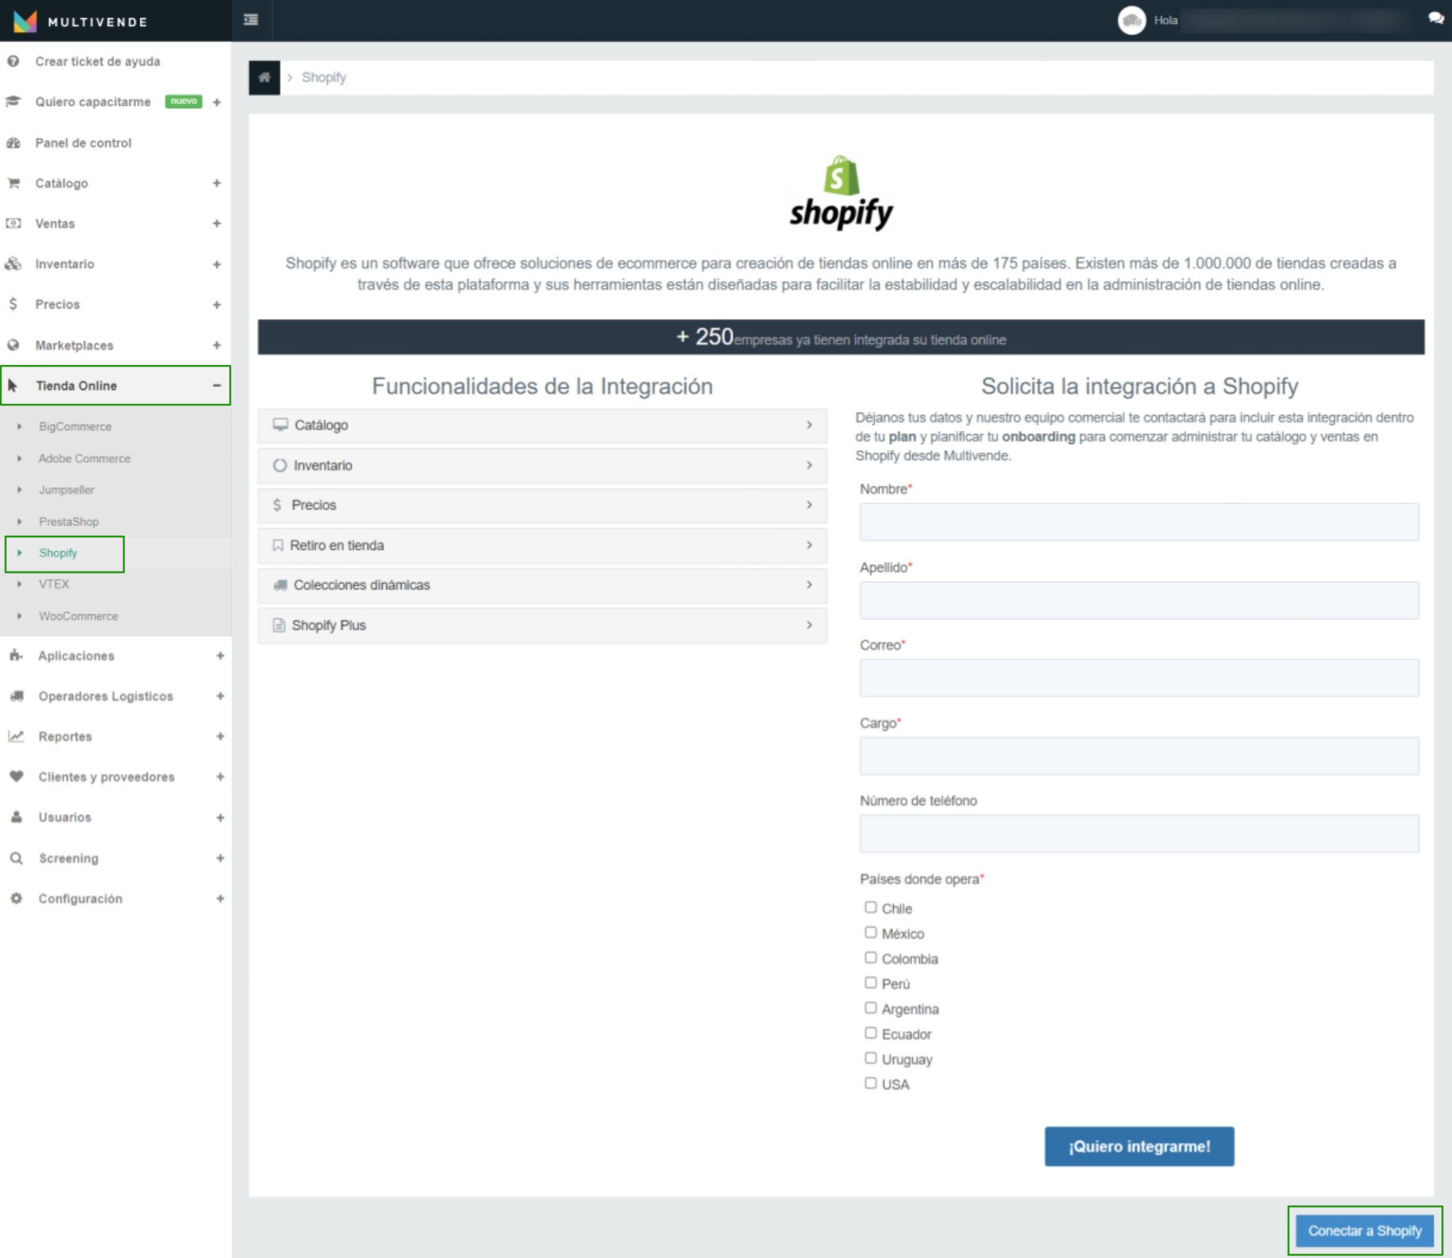
Task: Check the Chile country checkbox
Action: click(871, 907)
